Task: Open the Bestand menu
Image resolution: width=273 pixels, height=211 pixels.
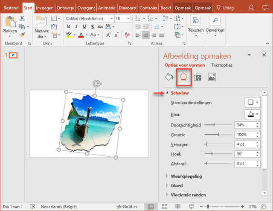Action: coord(11,8)
